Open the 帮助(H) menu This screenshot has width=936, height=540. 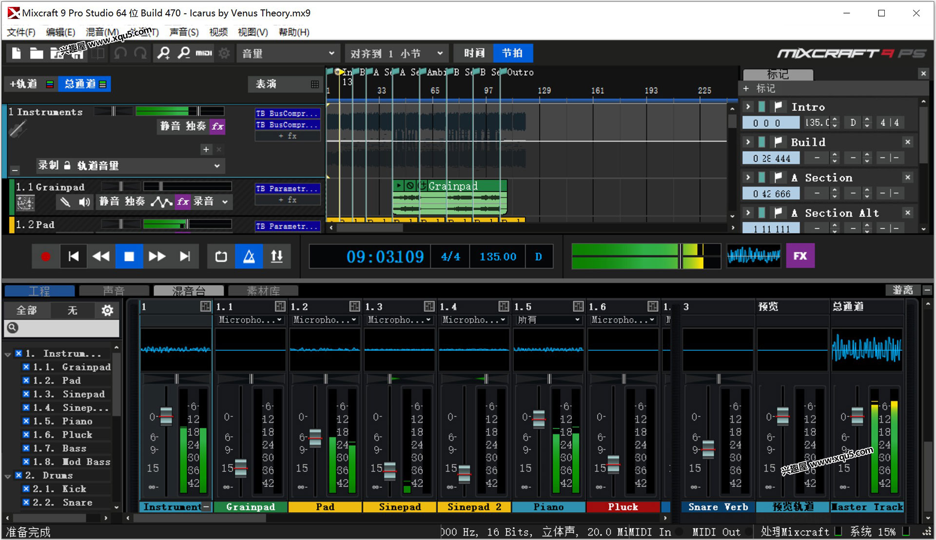tap(294, 32)
